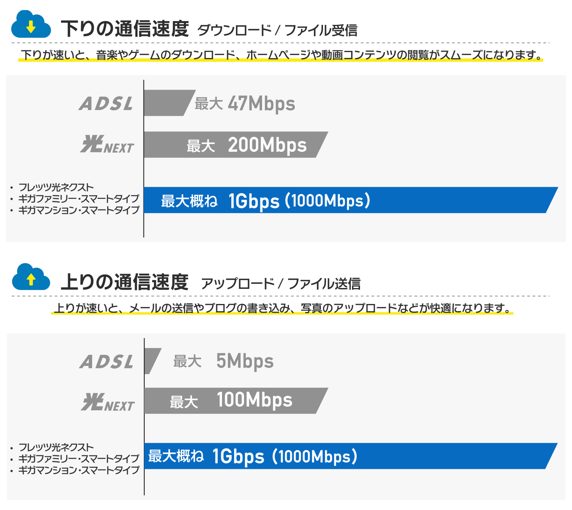This screenshot has width=572, height=510.
Task: Select the blue 1Gbps download speed bar
Action: pyautogui.click(x=351, y=200)
